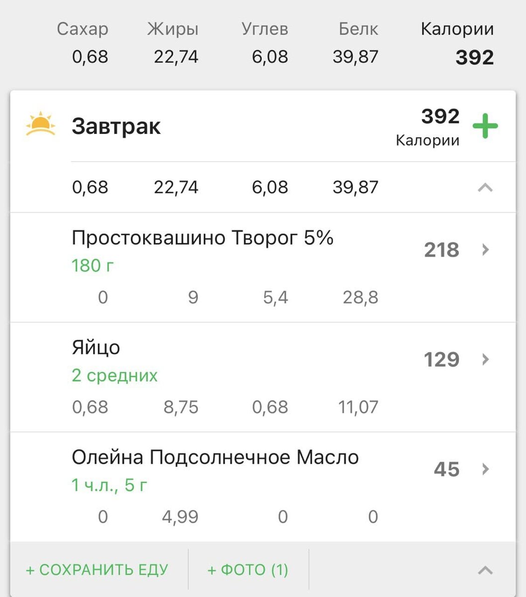Tap the sun icon next to Завтрак
The width and height of the screenshot is (526, 597).
tap(40, 124)
